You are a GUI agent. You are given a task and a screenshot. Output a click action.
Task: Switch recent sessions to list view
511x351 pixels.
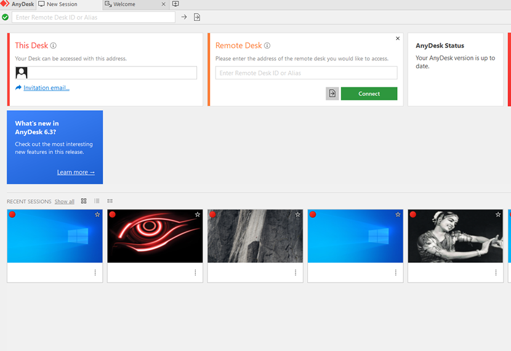pos(97,201)
